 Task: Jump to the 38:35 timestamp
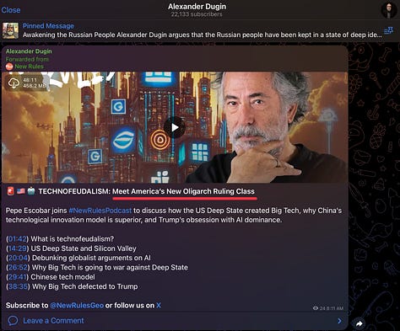pos(18,286)
